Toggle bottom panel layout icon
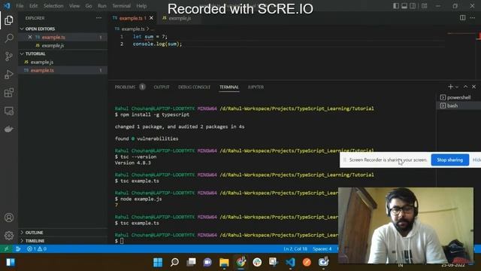 click(x=404, y=6)
